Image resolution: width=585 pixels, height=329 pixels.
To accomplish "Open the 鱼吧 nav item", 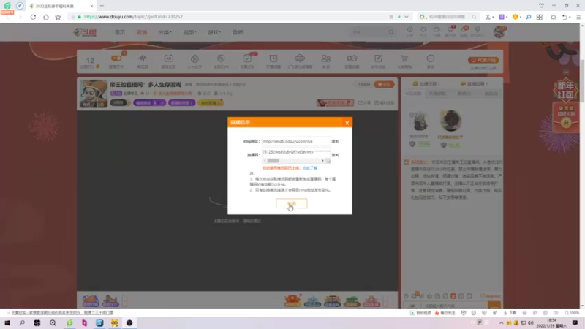I will coord(238,32).
